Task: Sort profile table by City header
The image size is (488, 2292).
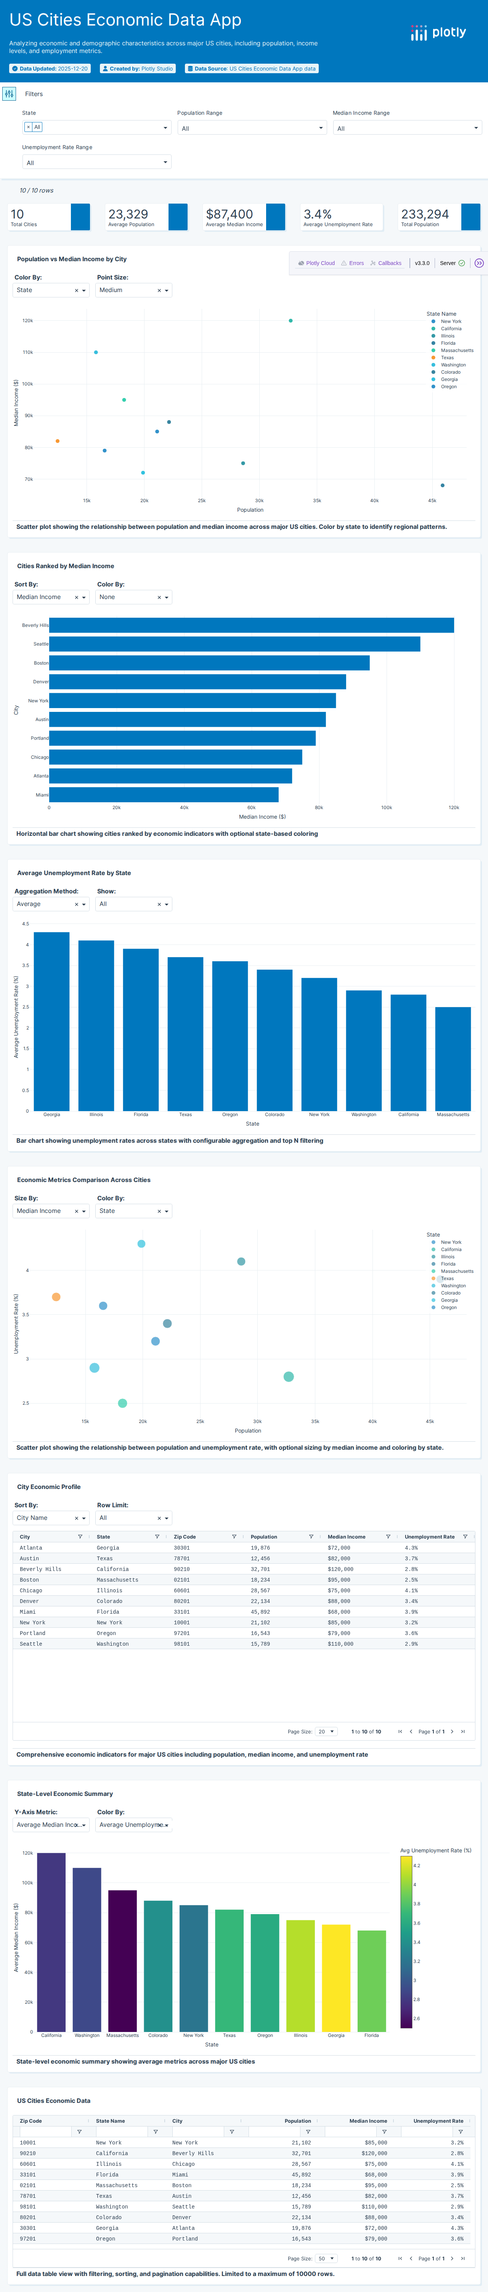Action: (x=25, y=1537)
